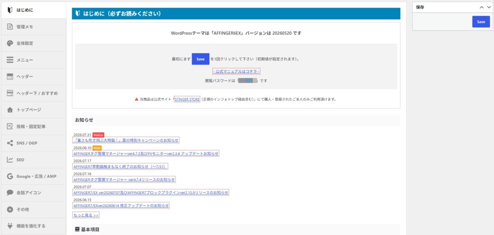Open AFFINGER7早割価格まもなく終了 notice link
This screenshot has width=494, height=235.
[120, 166]
